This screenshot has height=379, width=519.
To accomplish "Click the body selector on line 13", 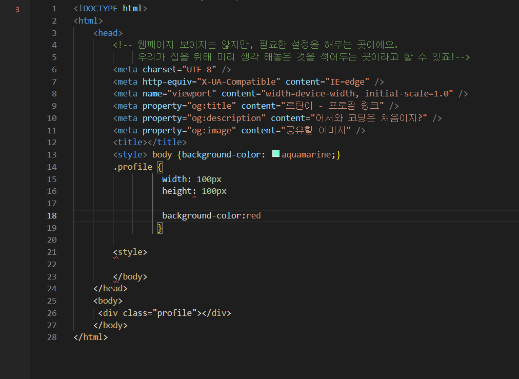I will 162,154.
